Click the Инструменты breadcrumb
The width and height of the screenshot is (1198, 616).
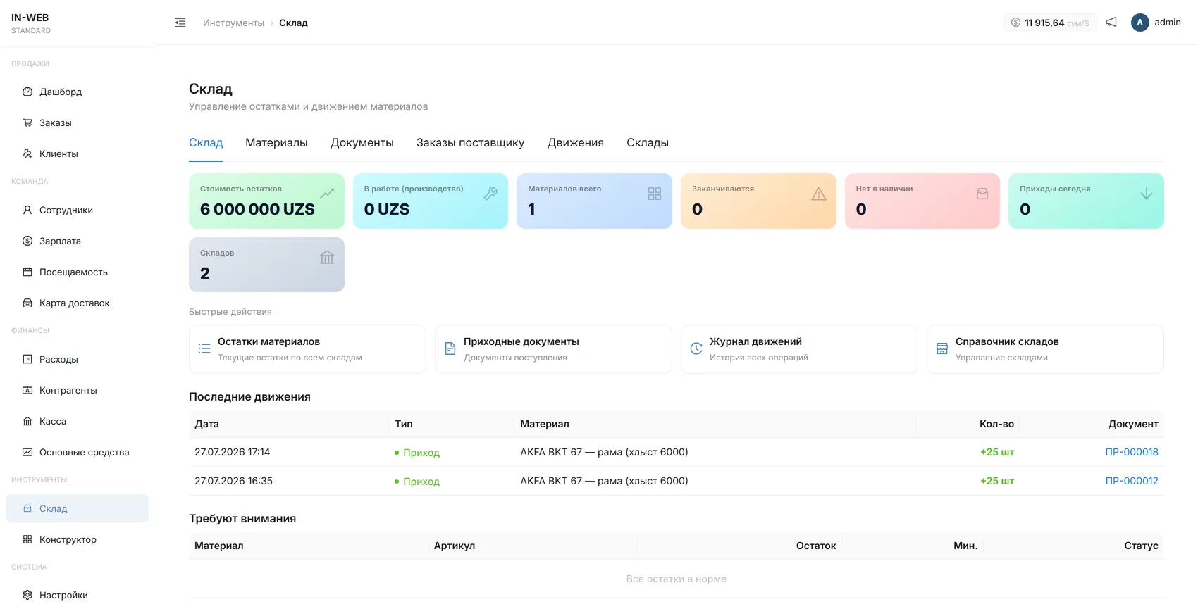233,23
